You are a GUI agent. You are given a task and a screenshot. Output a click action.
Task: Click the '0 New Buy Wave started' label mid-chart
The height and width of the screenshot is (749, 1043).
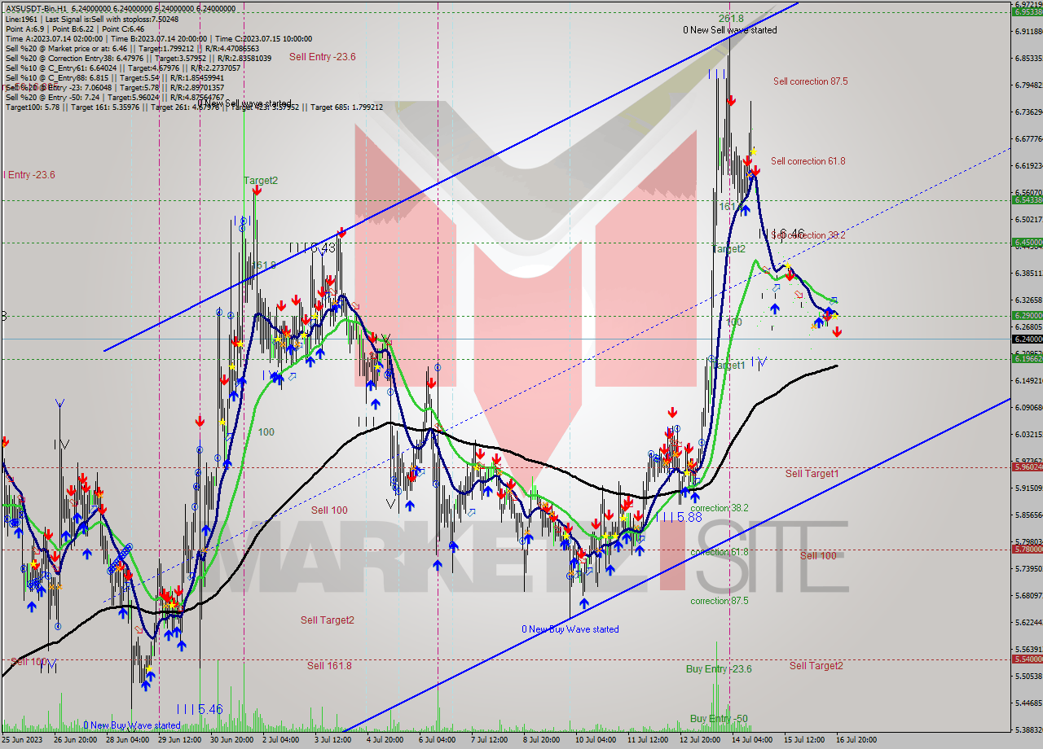[570, 629]
